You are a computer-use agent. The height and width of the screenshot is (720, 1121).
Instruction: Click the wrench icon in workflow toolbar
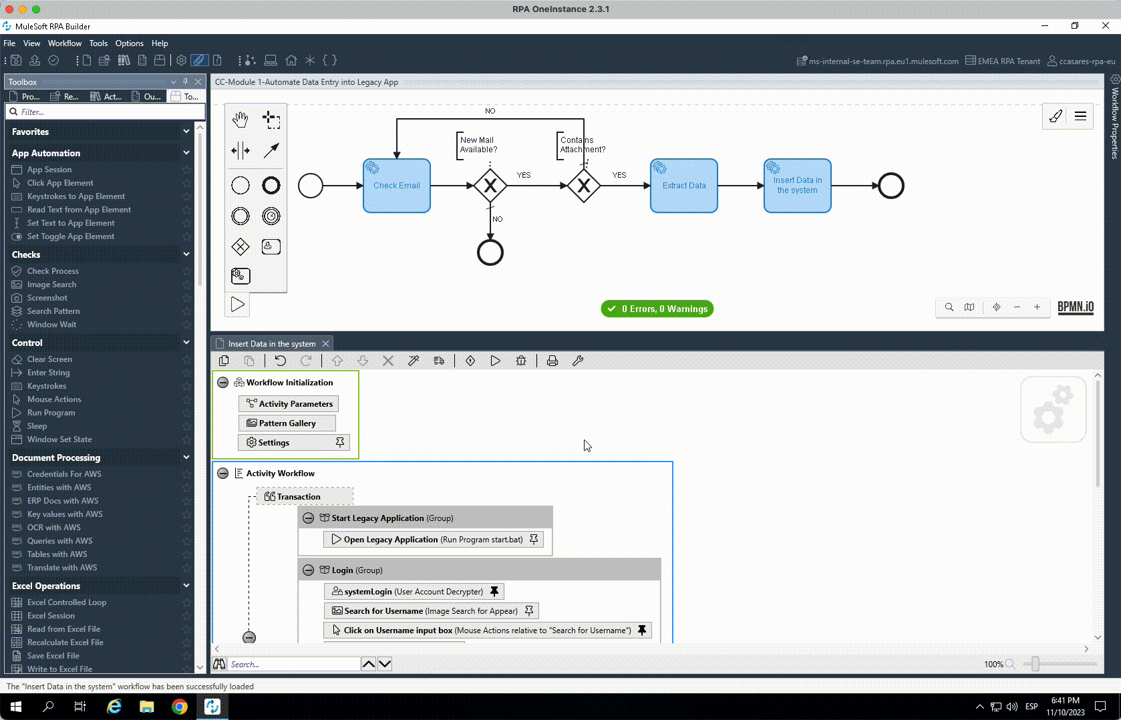click(x=578, y=361)
